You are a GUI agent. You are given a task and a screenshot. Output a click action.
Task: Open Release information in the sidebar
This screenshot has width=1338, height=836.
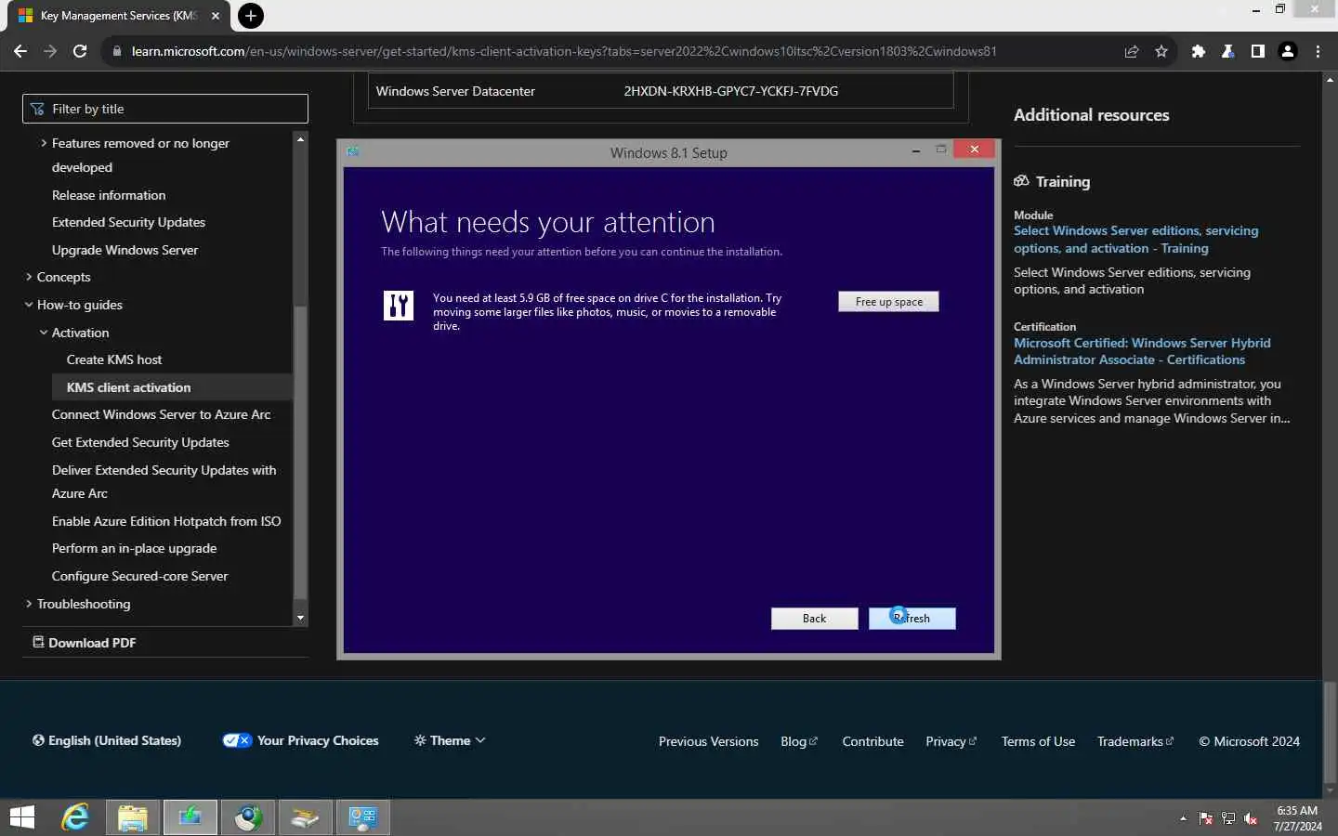click(109, 195)
